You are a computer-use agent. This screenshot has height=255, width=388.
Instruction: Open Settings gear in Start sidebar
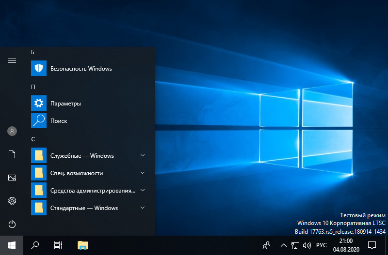(12, 201)
